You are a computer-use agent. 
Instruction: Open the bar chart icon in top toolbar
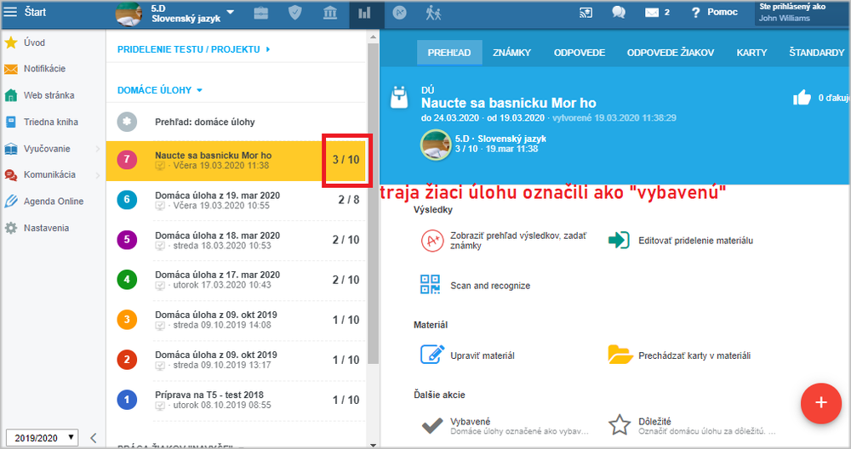point(364,13)
